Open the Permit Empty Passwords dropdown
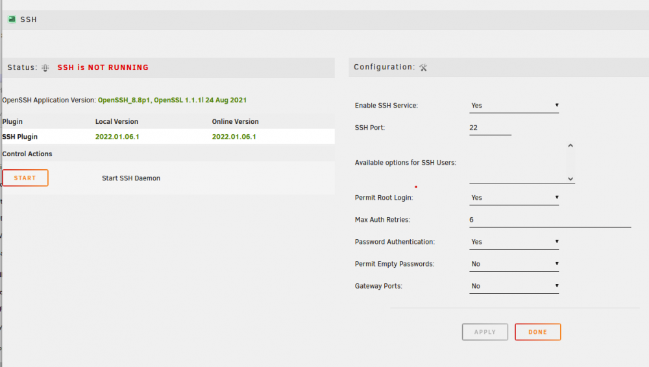Image resolution: width=649 pixels, height=367 pixels. (514, 264)
